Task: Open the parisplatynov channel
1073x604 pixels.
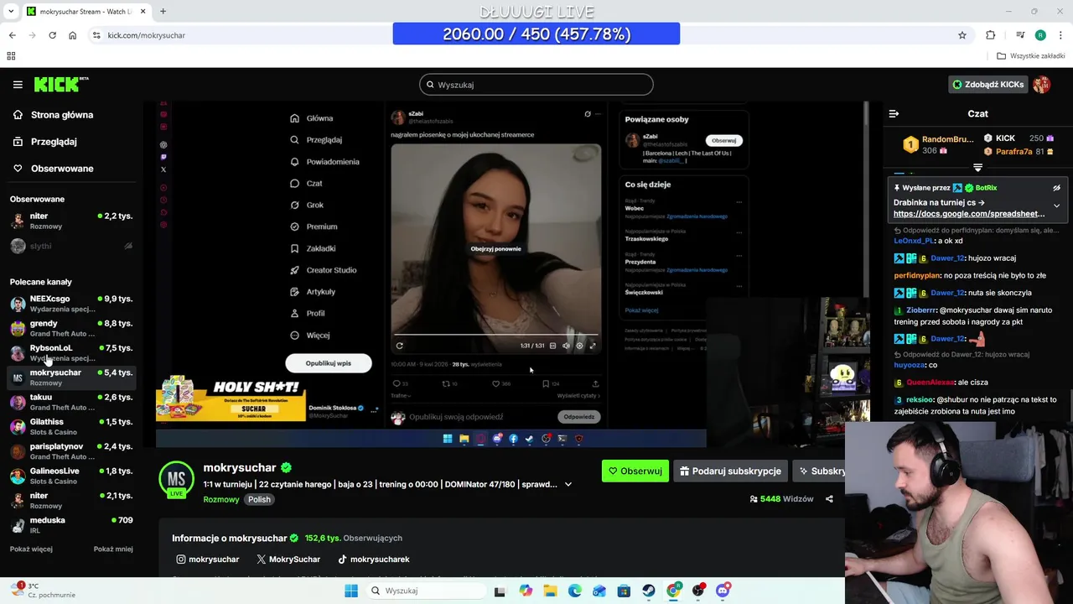Action: [x=71, y=451]
